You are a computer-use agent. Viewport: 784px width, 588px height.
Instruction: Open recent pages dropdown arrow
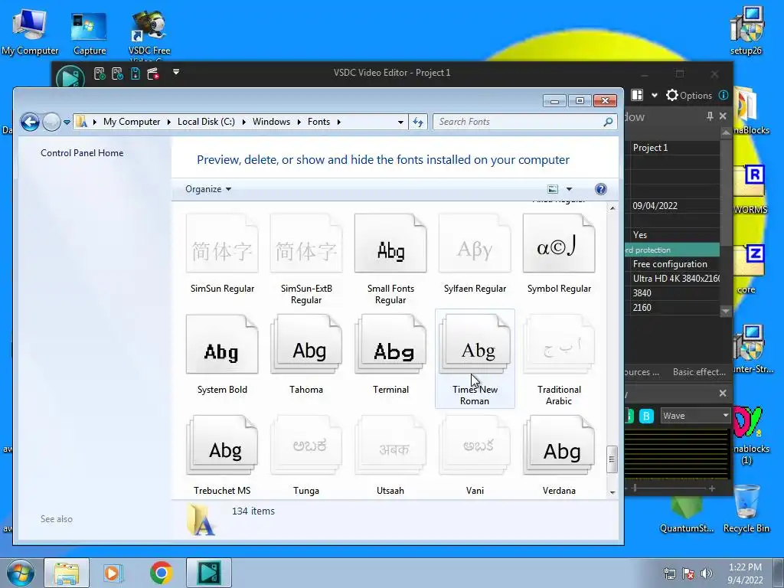pos(67,122)
